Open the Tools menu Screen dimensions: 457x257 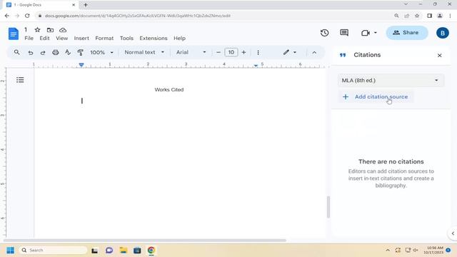point(126,38)
